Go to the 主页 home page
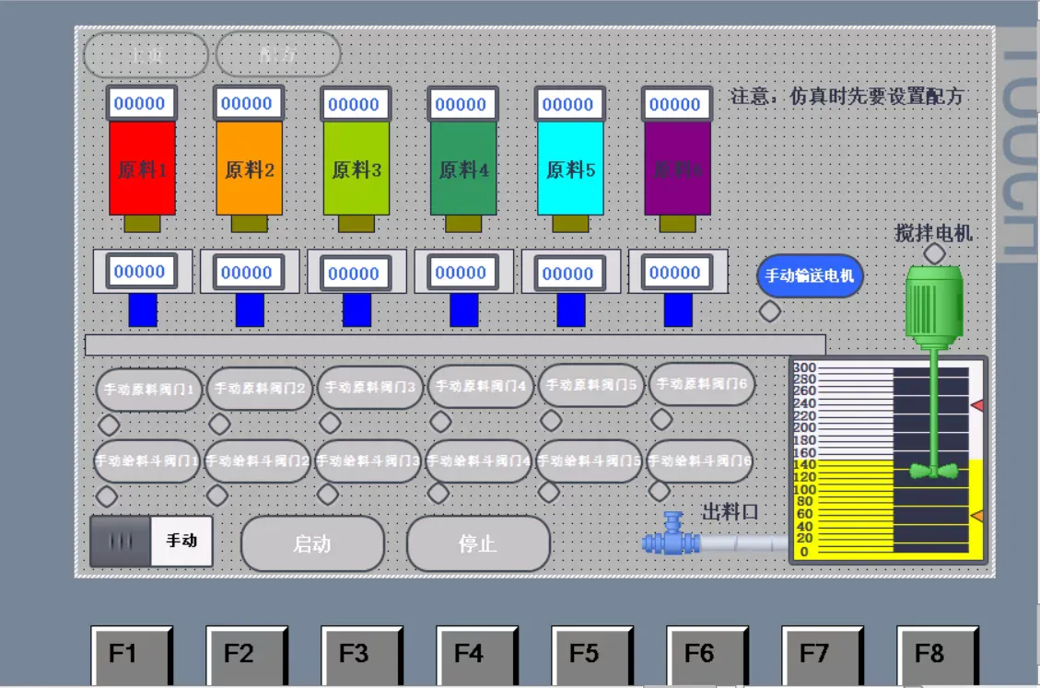The image size is (1040, 688). pos(144,53)
